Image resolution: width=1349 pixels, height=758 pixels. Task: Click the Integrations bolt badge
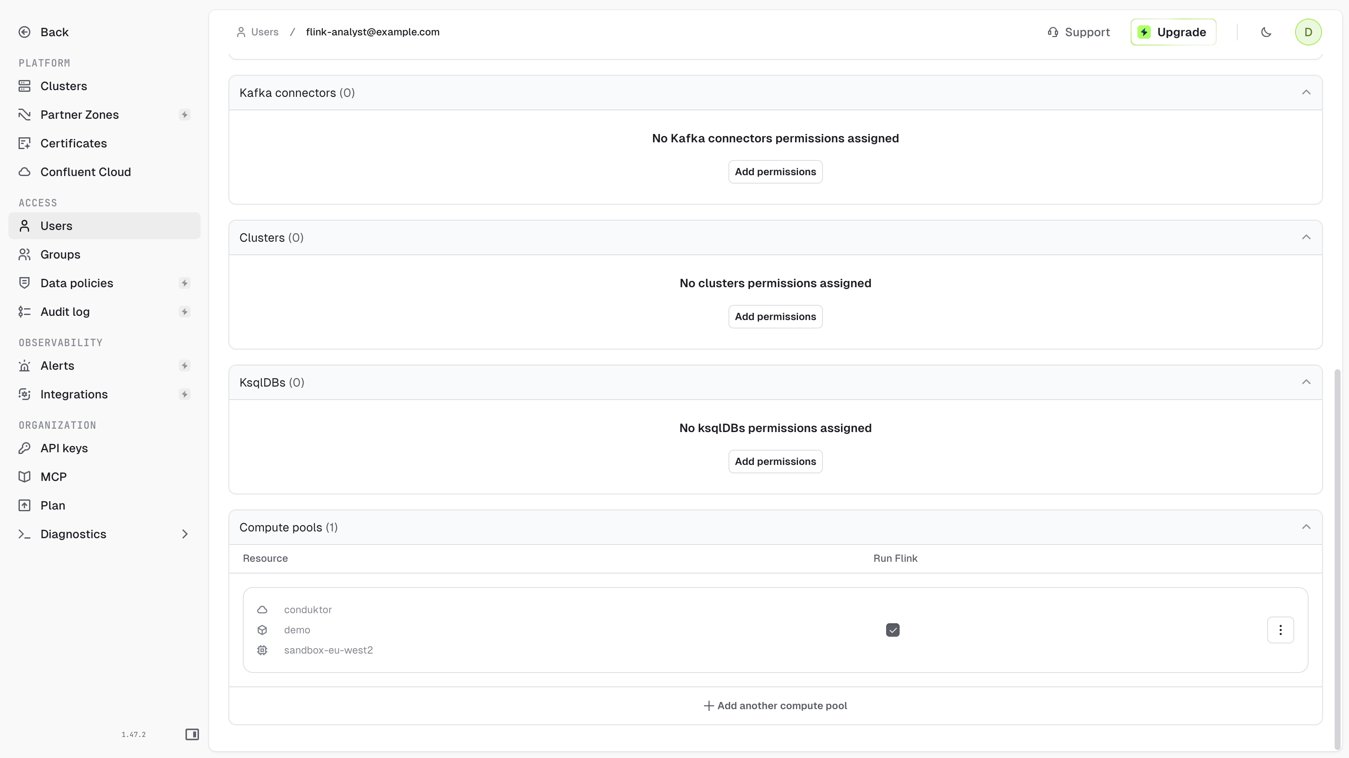click(x=184, y=395)
